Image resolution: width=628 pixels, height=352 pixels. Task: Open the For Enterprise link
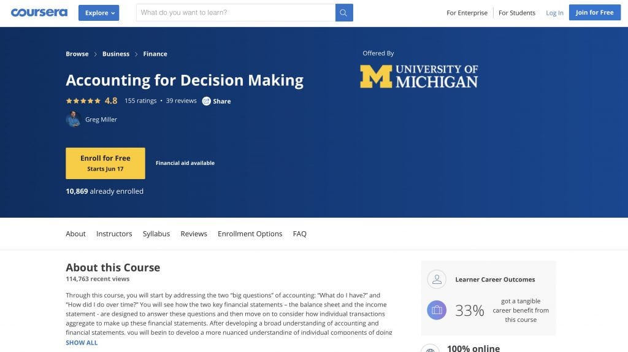(467, 13)
